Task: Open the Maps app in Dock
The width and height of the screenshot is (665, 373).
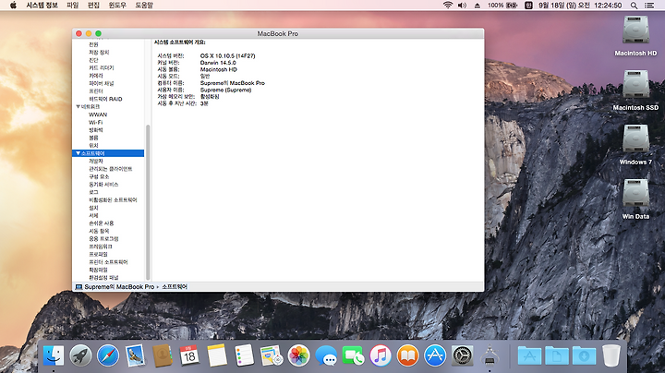Action: [x=272, y=355]
